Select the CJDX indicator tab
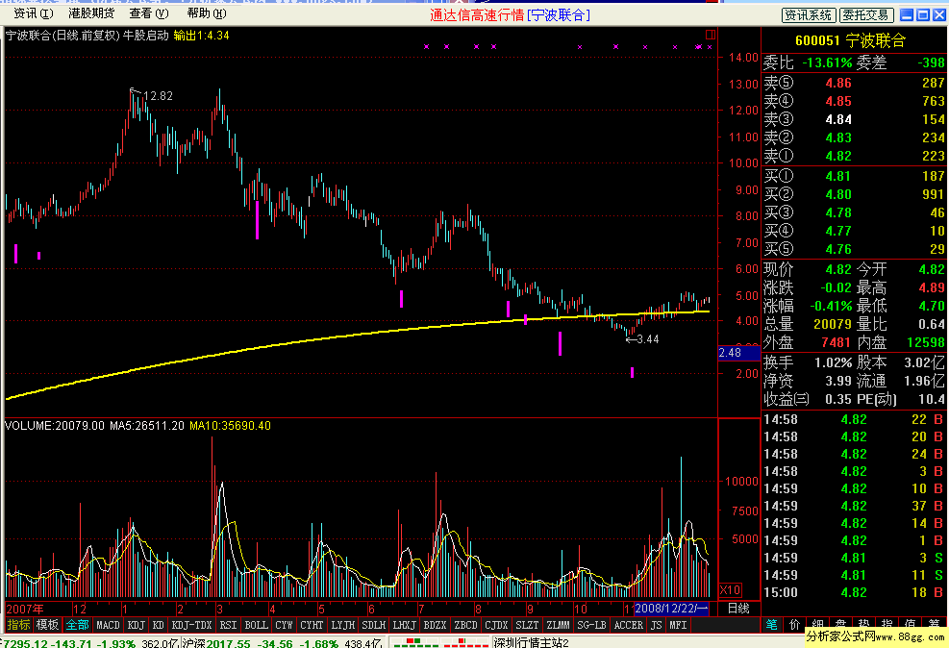The width and height of the screenshot is (949, 648). 496,625
